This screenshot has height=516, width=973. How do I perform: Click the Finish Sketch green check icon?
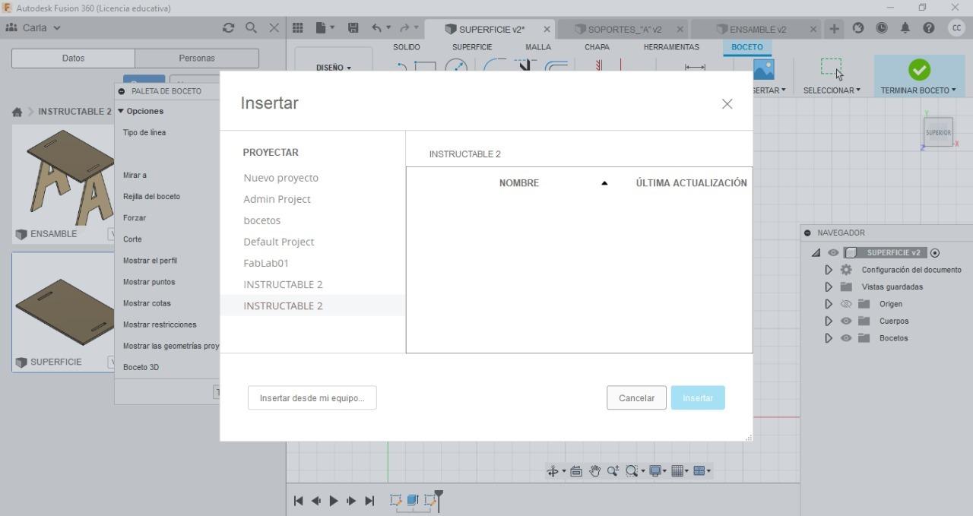(x=919, y=70)
